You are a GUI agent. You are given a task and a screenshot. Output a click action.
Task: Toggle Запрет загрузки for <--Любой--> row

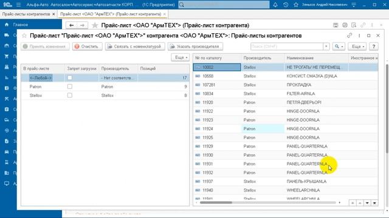tap(70, 78)
